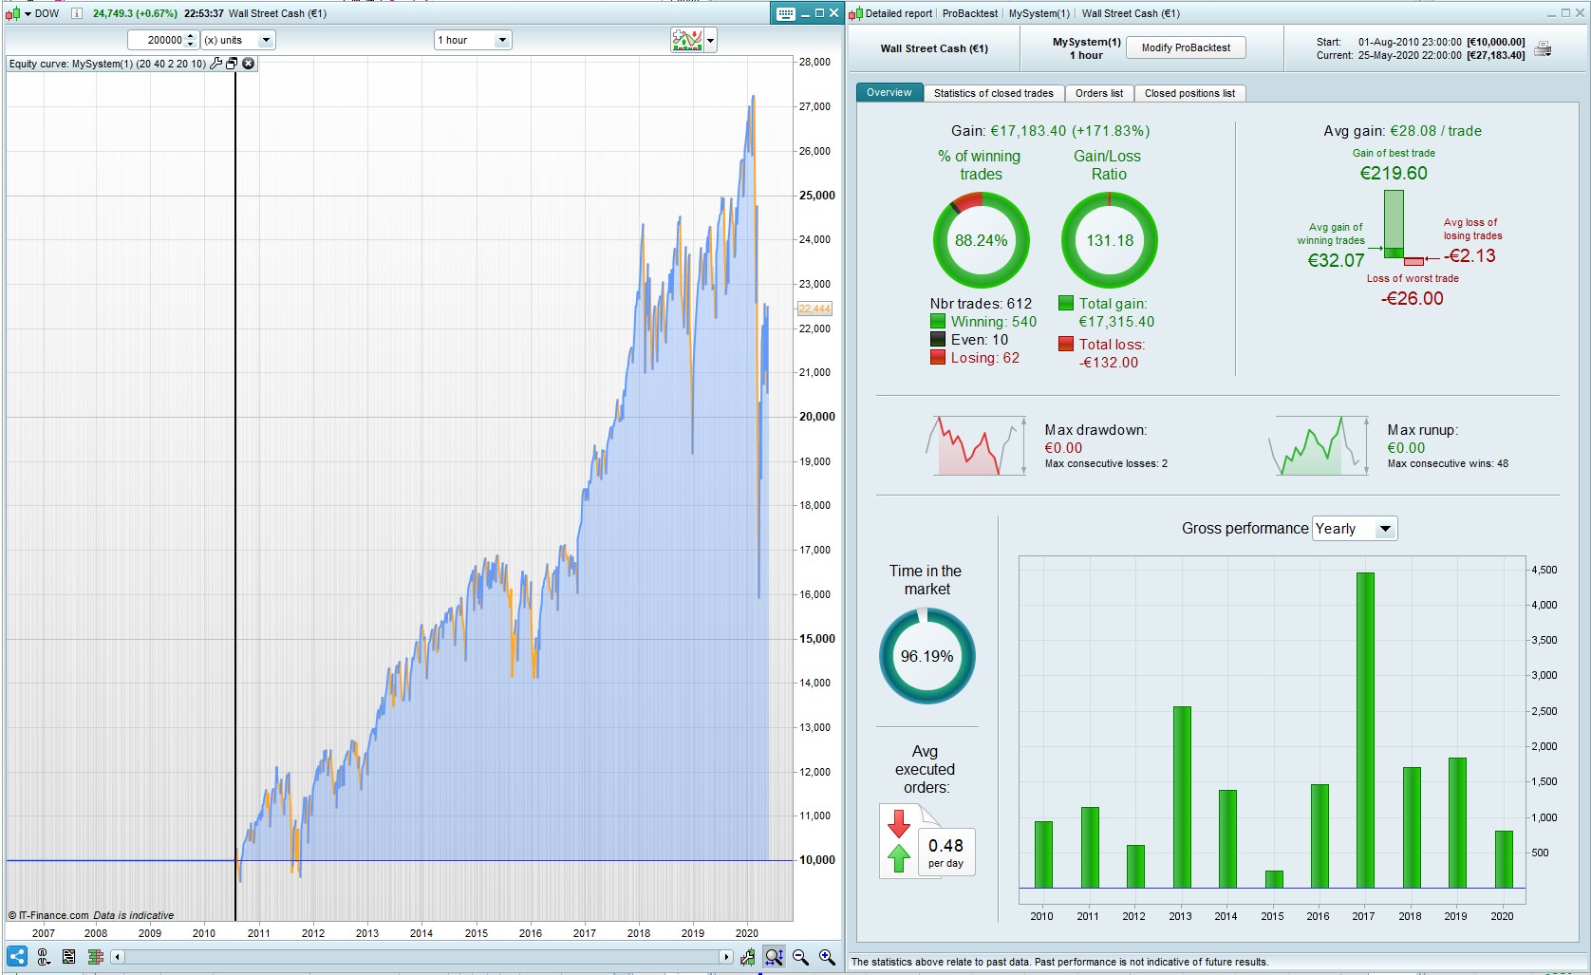The width and height of the screenshot is (1591, 975).
Task: Click the Max consecutive wins: 48 text
Action: click(x=1448, y=464)
